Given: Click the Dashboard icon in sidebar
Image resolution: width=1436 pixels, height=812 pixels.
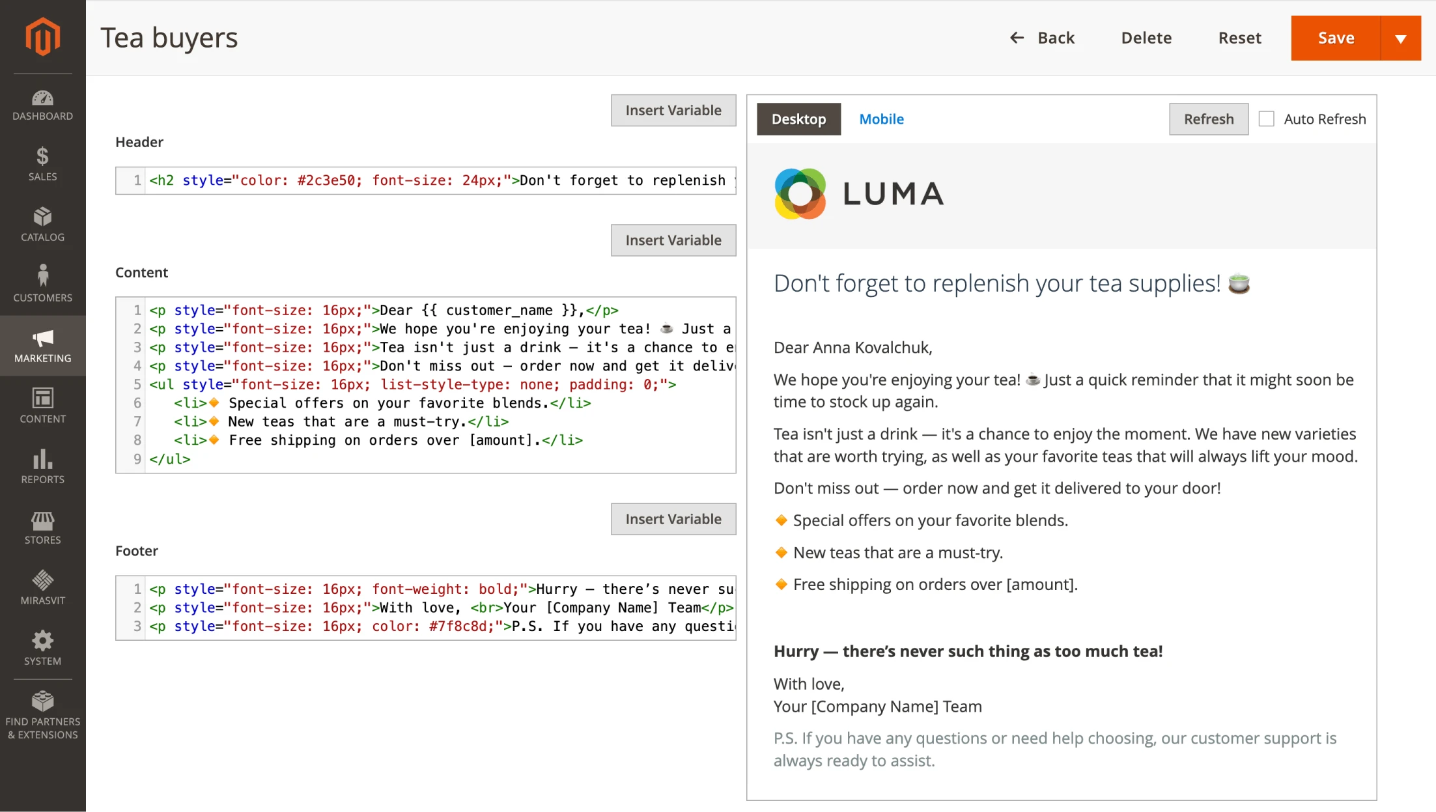Looking at the screenshot, I should pos(44,98).
